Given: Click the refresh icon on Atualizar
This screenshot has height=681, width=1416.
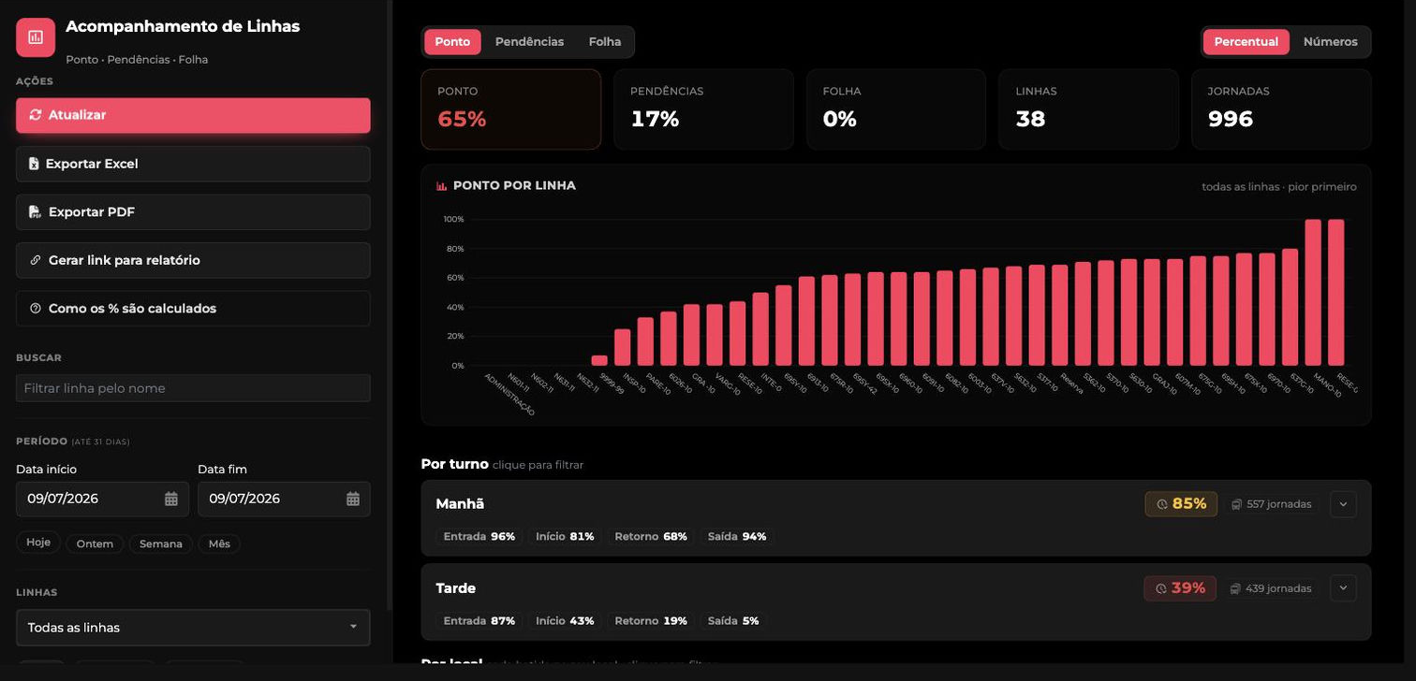Looking at the screenshot, I should coord(36,115).
